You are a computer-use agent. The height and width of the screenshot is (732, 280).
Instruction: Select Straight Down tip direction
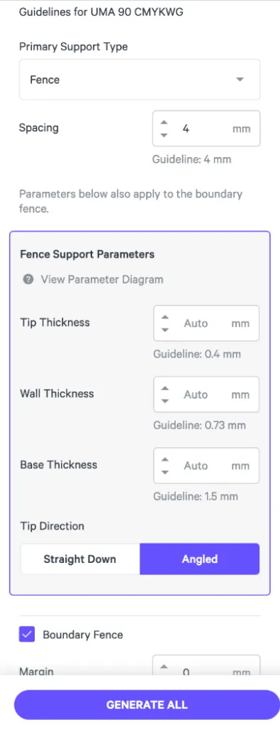point(79,559)
